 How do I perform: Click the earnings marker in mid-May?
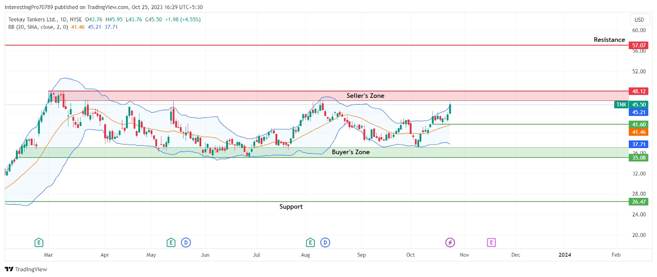click(x=171, y=243)
